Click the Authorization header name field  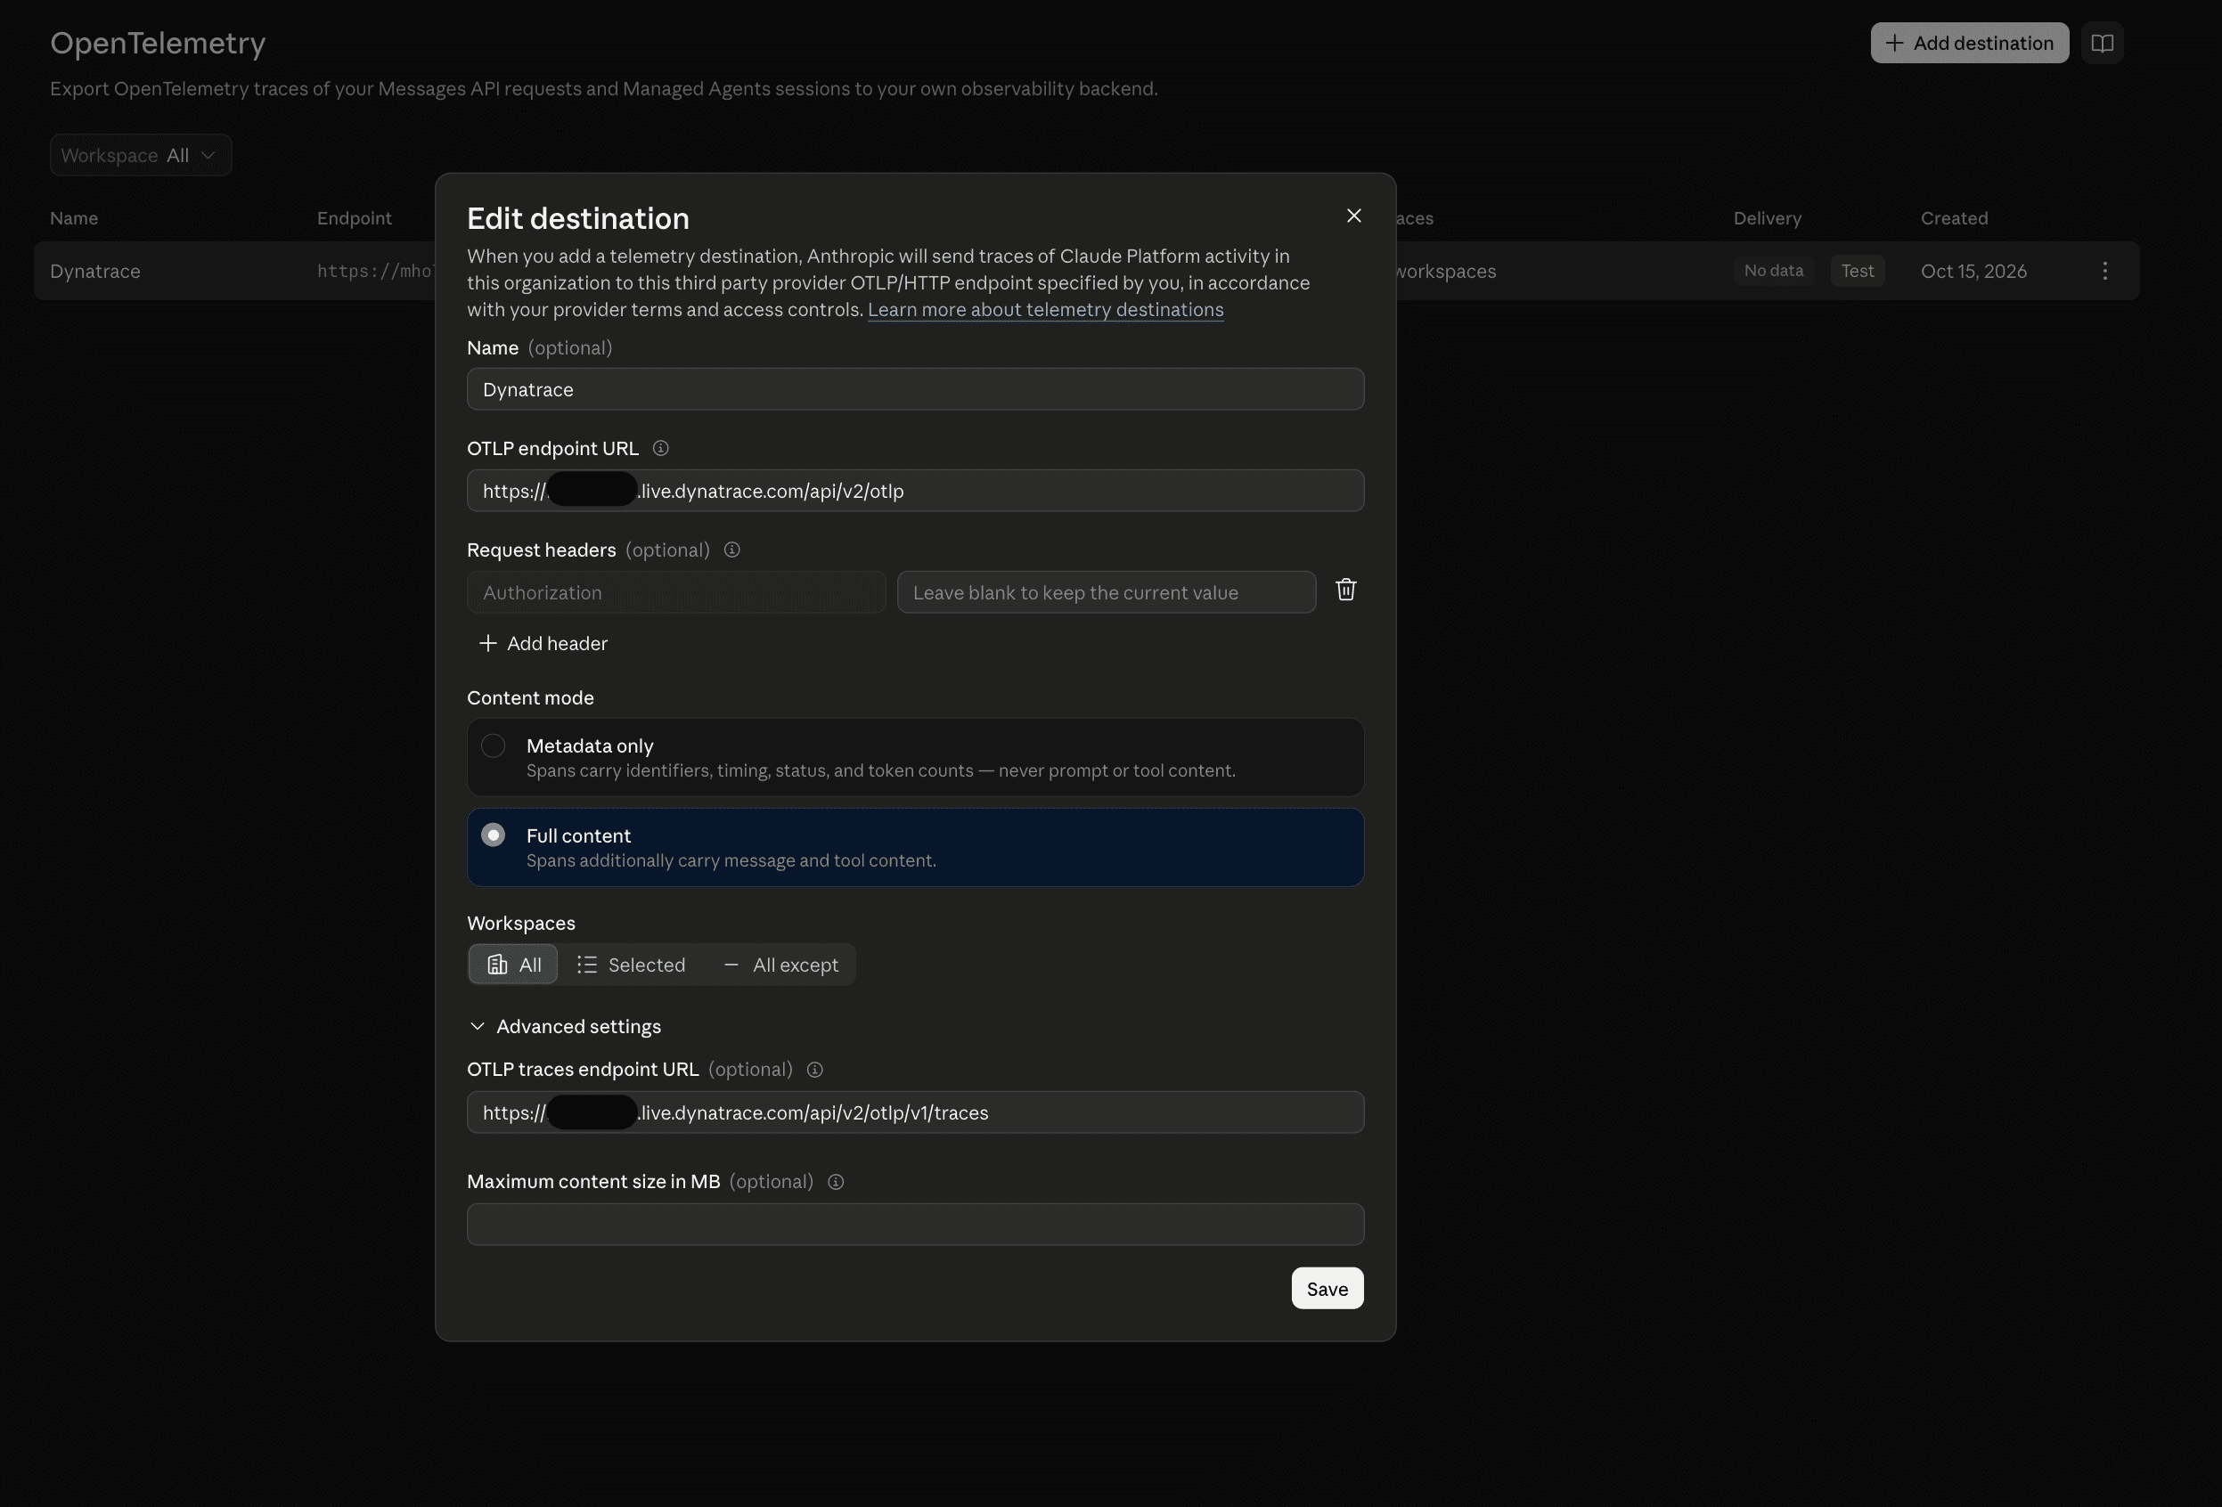pos(676,592)
